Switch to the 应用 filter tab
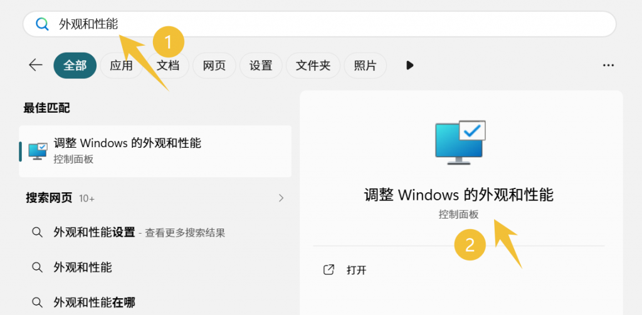The image size is (642, 315). point(121,66)
